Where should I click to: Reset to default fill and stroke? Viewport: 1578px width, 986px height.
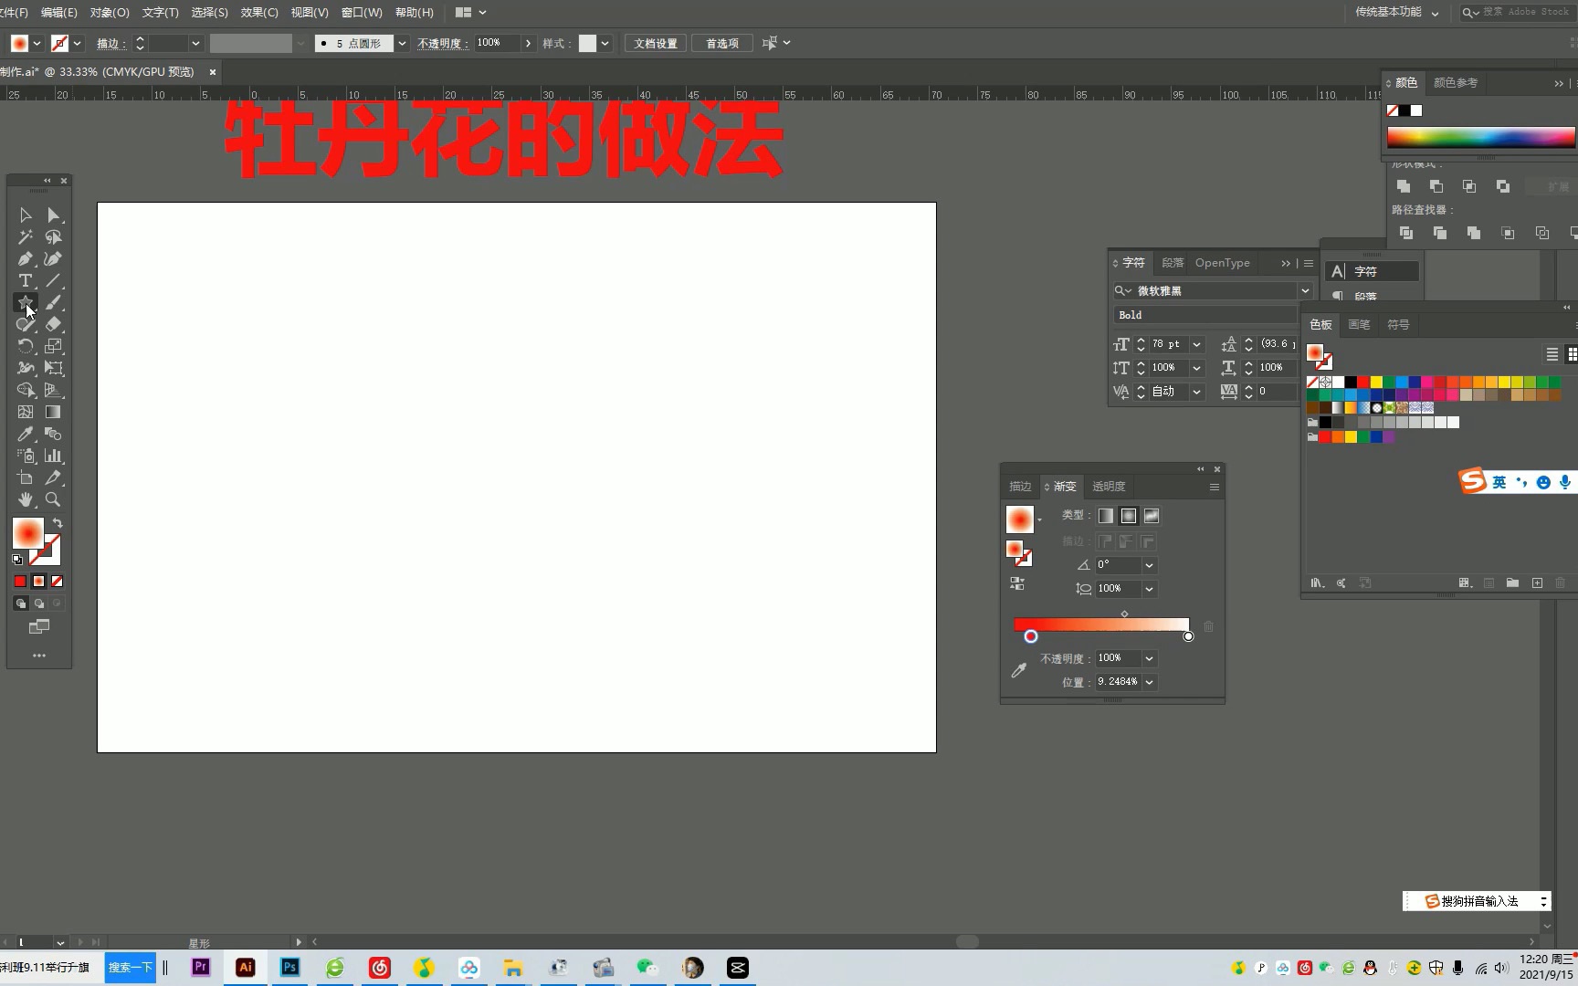[17, 560]
